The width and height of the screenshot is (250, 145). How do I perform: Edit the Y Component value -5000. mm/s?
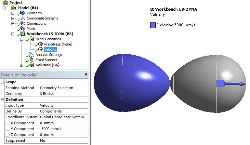(x=63, y=129)
